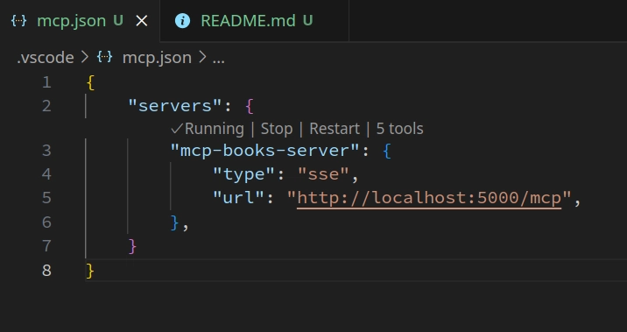Screen dimensions: 627x332
Task: Show the 5 tools list
Action: (399, 129)
